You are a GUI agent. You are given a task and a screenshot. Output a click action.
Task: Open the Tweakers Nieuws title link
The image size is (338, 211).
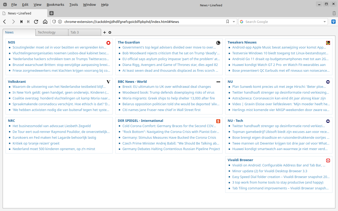[x=242, y=42]
